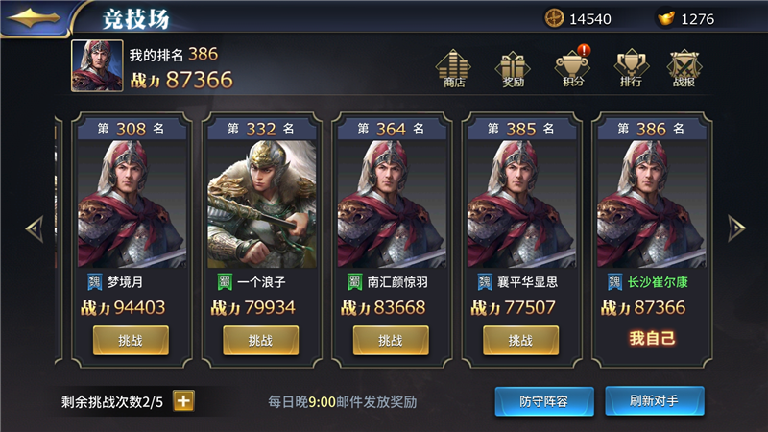Tap the gold ingot currency icon
This screenshot has height=432, width=768.
[666, 18]
